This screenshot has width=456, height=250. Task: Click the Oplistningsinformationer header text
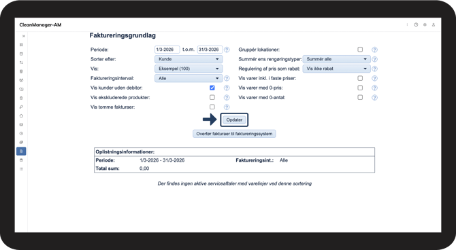click(125, 152)
